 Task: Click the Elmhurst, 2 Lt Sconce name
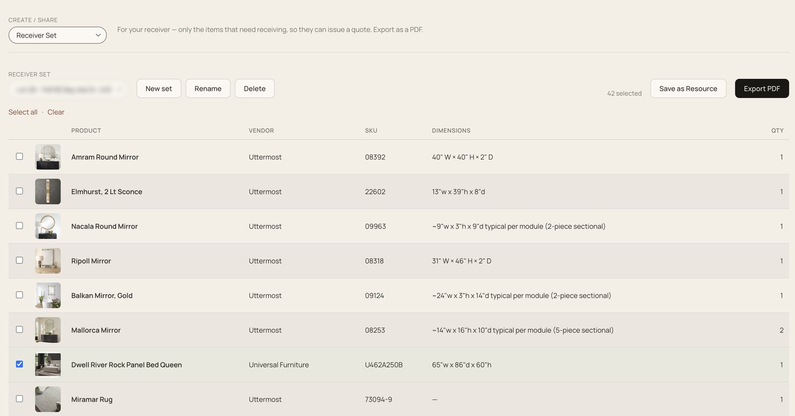point(107,192)
